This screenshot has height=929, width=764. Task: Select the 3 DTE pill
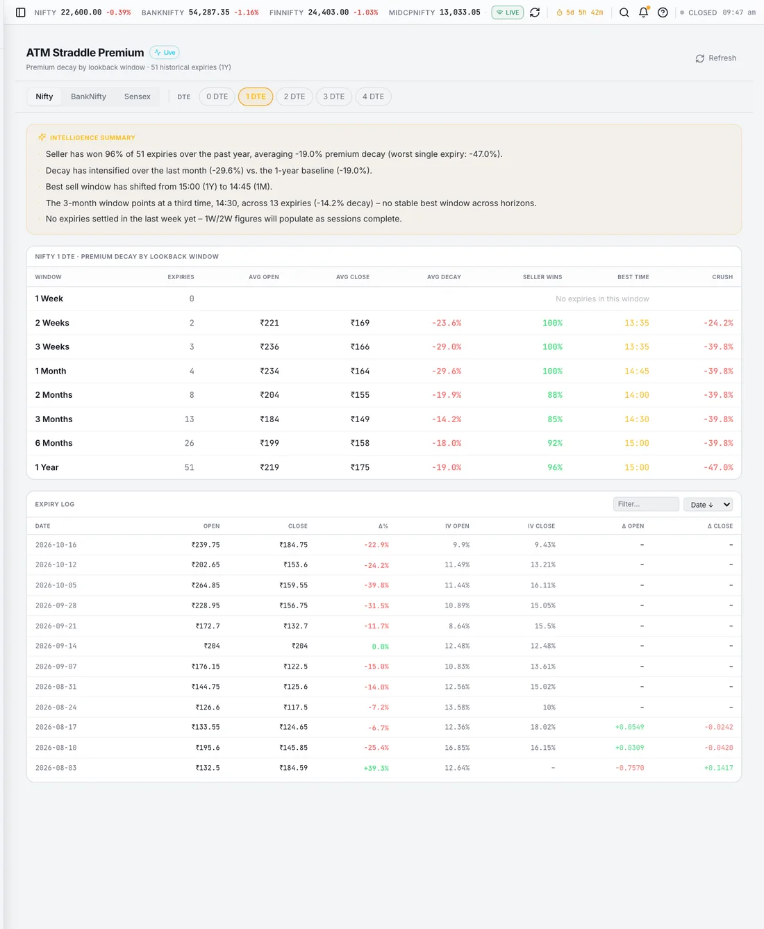pos(334,97)
